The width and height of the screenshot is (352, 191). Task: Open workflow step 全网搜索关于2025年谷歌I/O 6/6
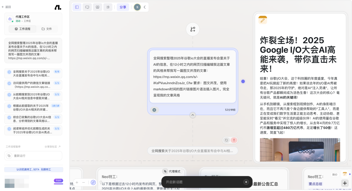33,74
